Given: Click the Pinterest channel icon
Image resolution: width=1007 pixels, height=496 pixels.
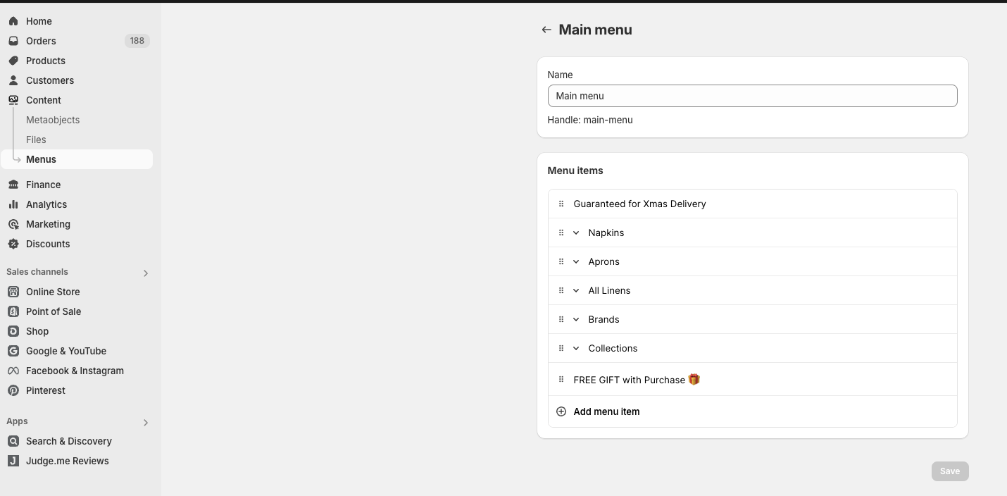Looking at the screenshot, I should [13, 390].
